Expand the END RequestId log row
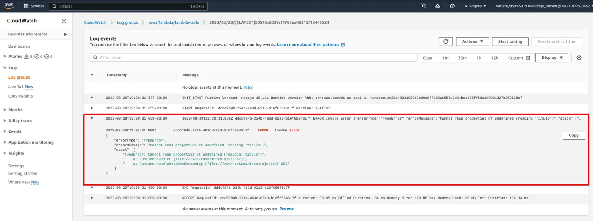 [x=91, y=188]
